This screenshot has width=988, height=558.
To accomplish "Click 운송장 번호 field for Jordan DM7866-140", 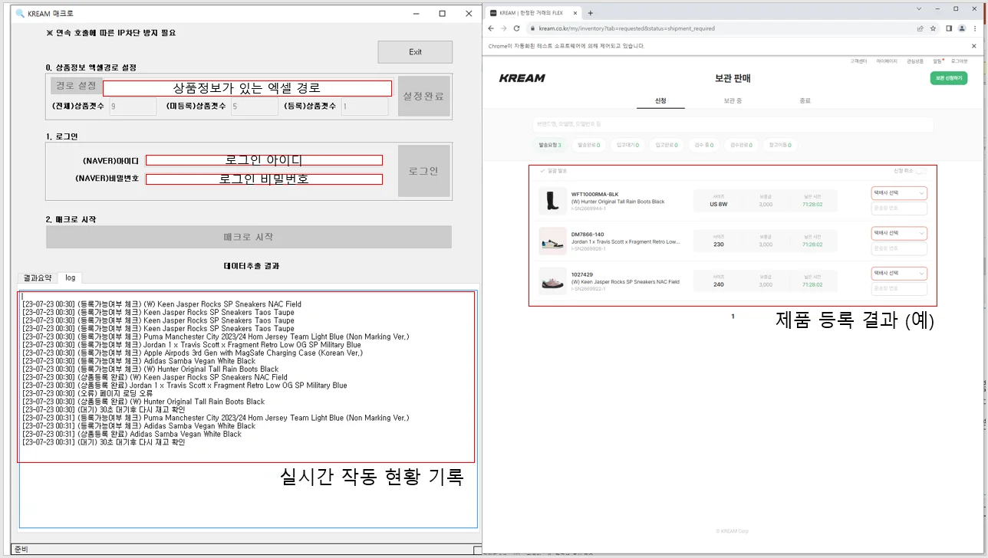I will pos(899,248).
